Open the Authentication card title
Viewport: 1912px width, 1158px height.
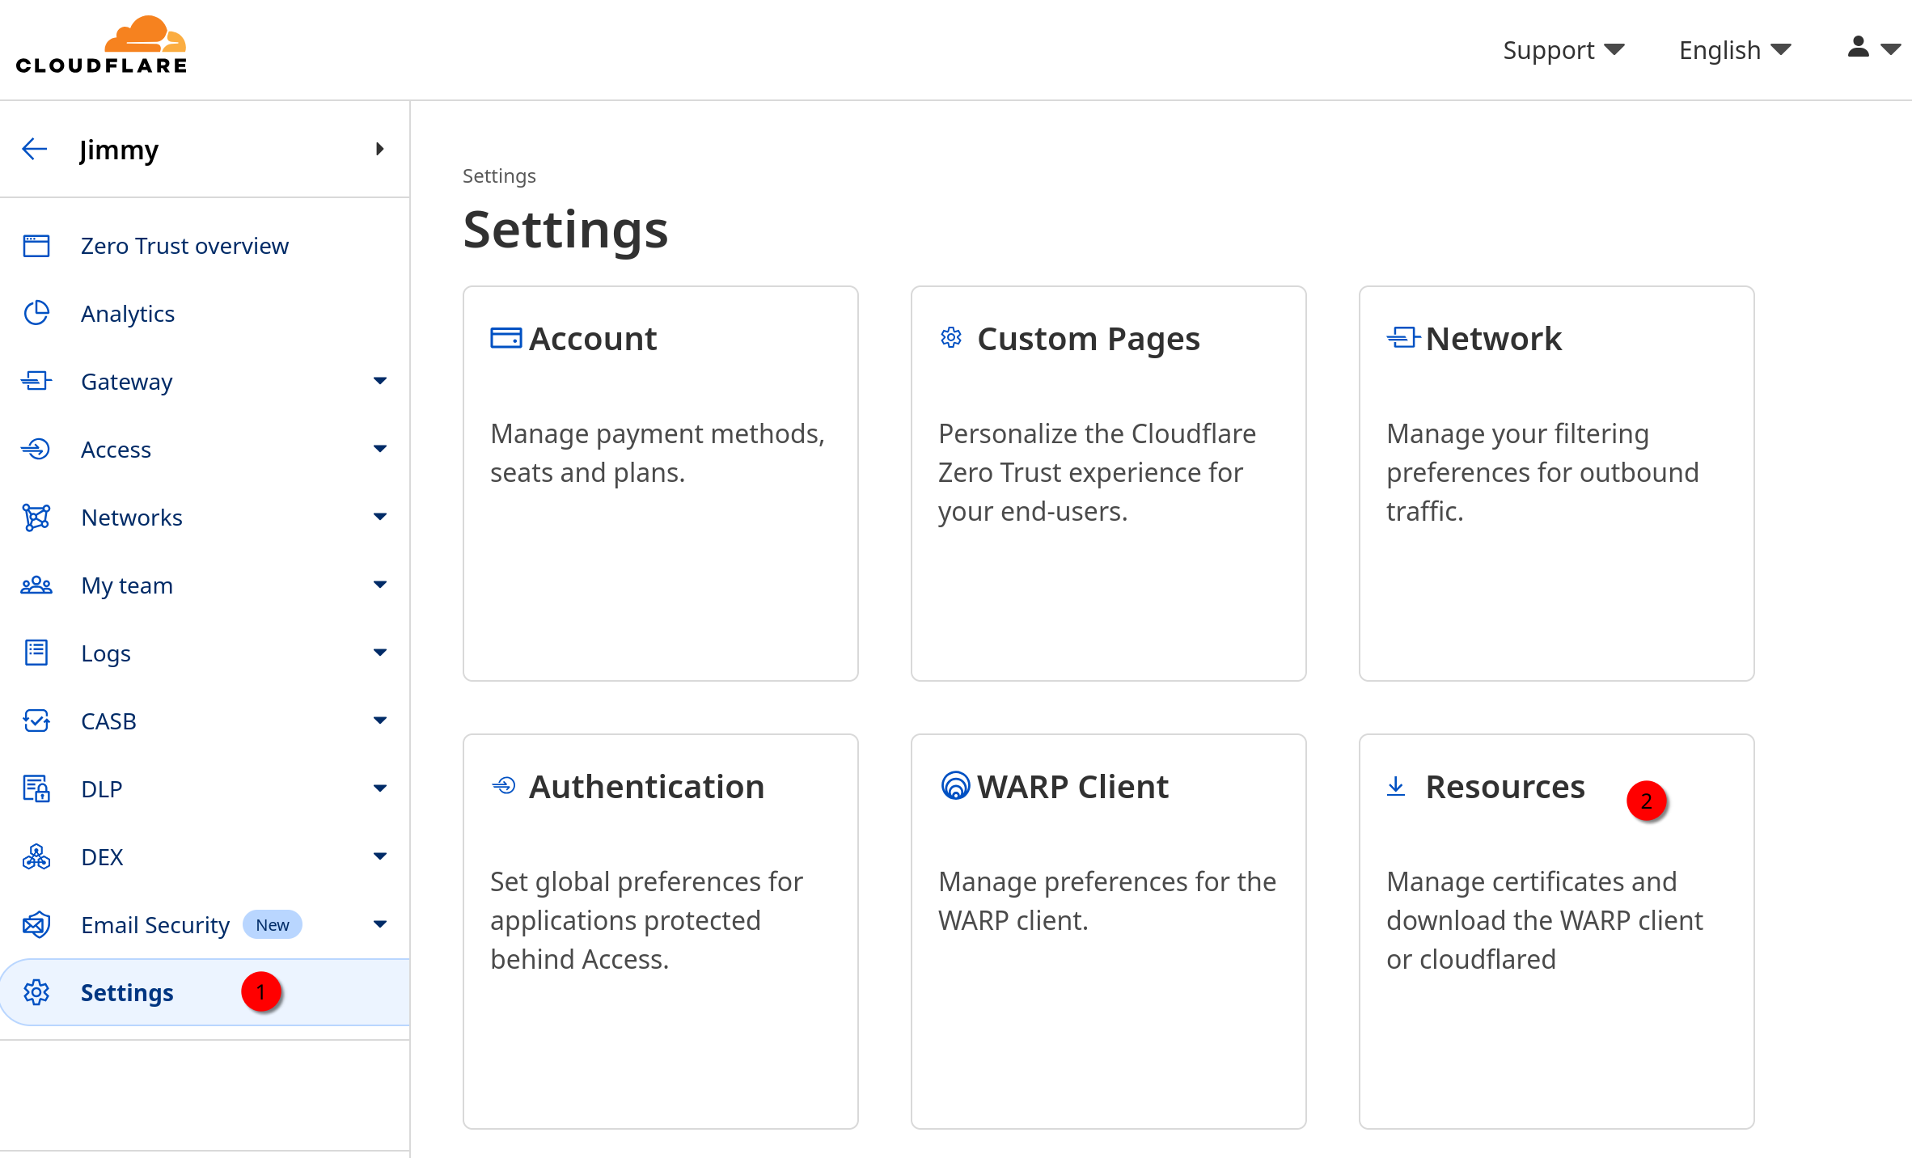(x=646, y=787)
